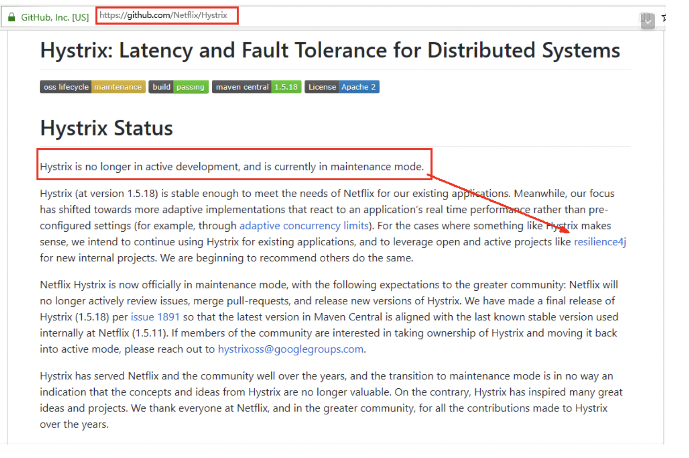Viewport: 689px width, 458px height.
Task: Click the green padlock security icon
Action: click(12, 17)
